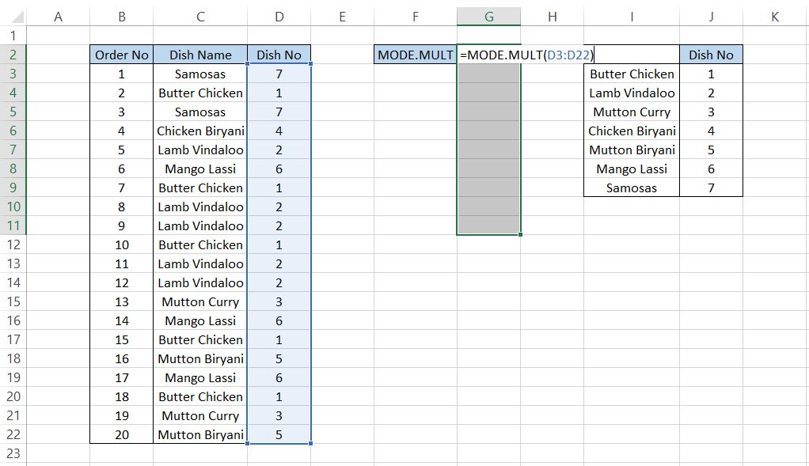This screenshot has width=809, height=466.
Task: Click the Chicken Biryani cell in column C
Action: [200, 131]
